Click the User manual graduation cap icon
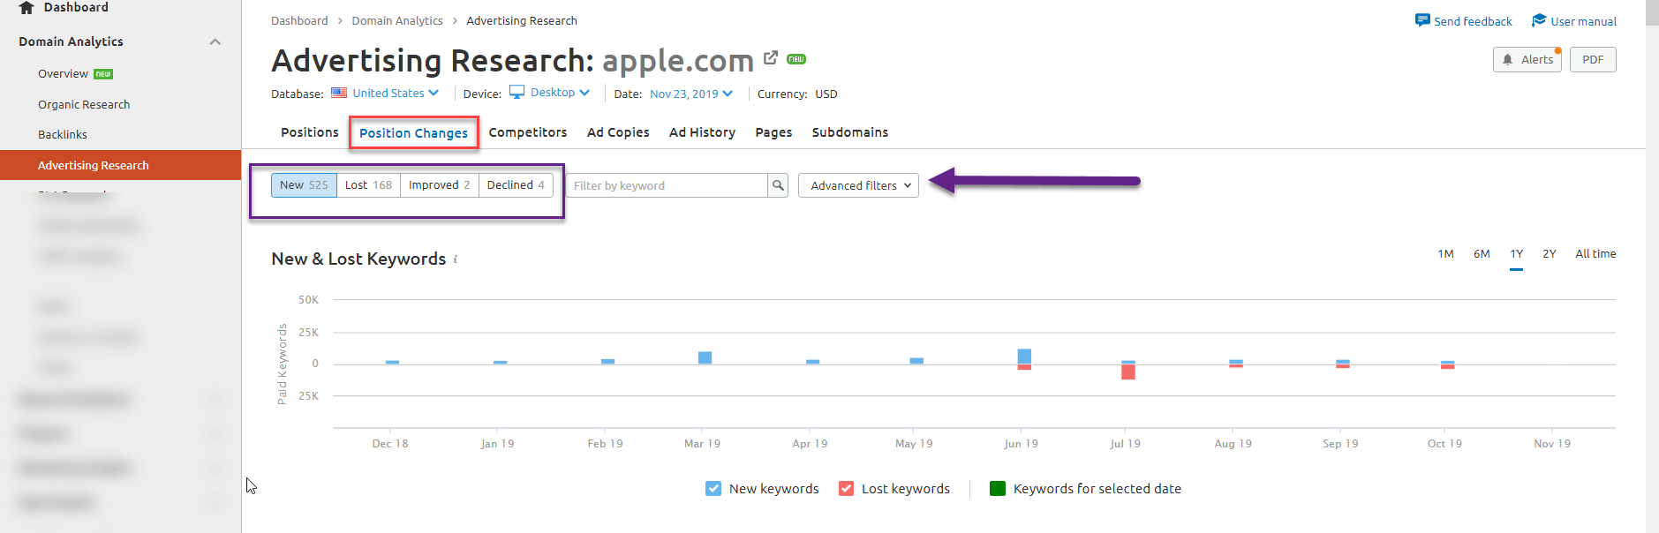Image resolution: width=1659 pixels, height=533 pixels. pos(1539,20)
